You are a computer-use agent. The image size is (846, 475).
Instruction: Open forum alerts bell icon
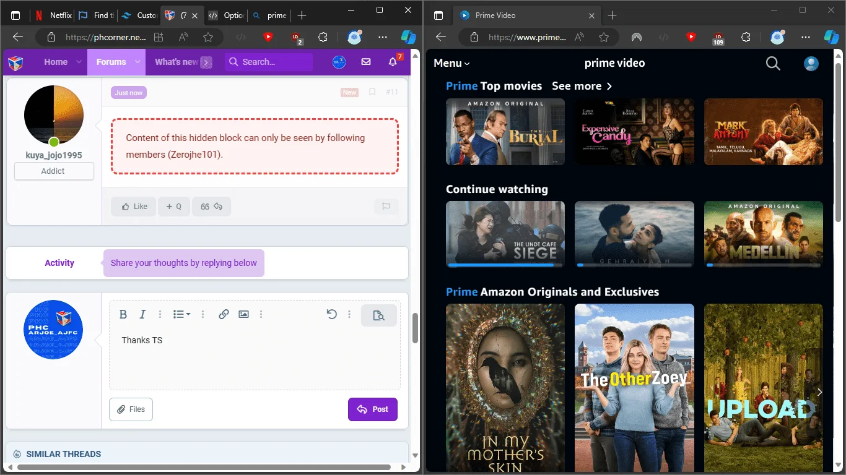pyautogui.click(x=393, y=61)
